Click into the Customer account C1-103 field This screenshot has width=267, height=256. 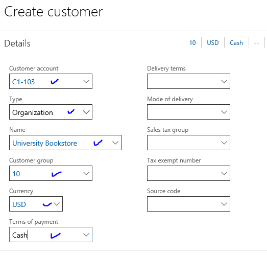51,81
